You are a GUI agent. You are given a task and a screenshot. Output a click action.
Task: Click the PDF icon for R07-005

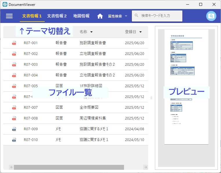14,86
